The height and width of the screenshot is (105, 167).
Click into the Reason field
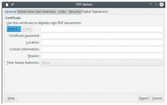(x=102, y=56)
